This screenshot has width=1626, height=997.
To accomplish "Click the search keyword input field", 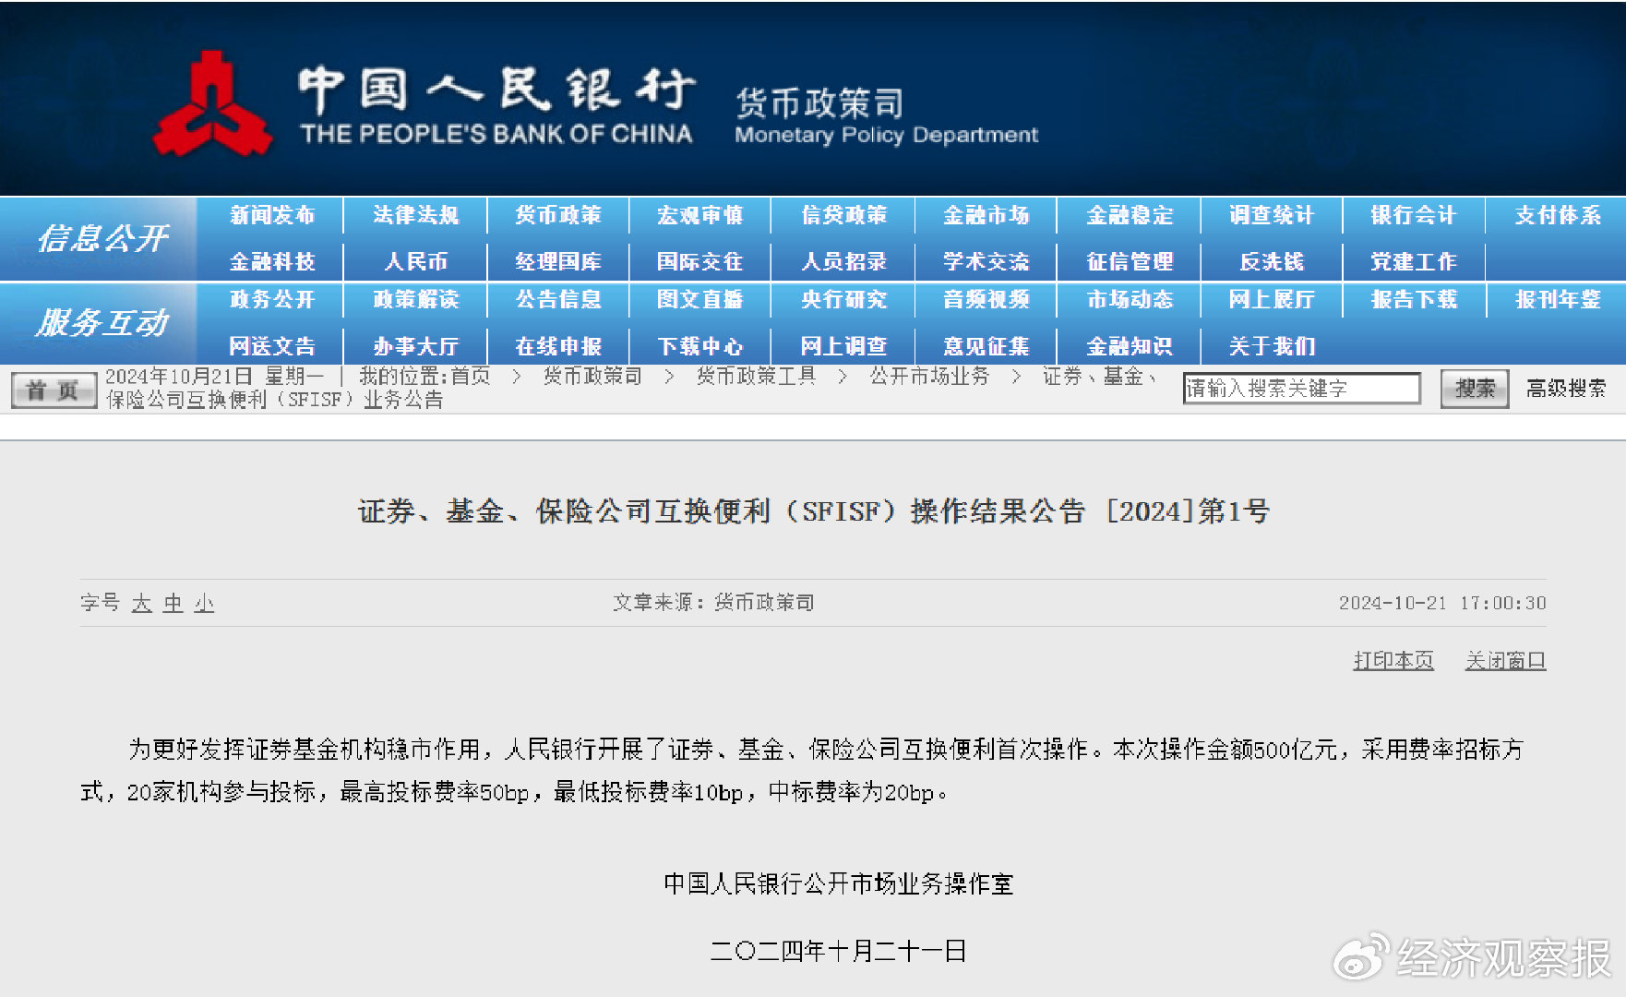I will point(1301,389).
